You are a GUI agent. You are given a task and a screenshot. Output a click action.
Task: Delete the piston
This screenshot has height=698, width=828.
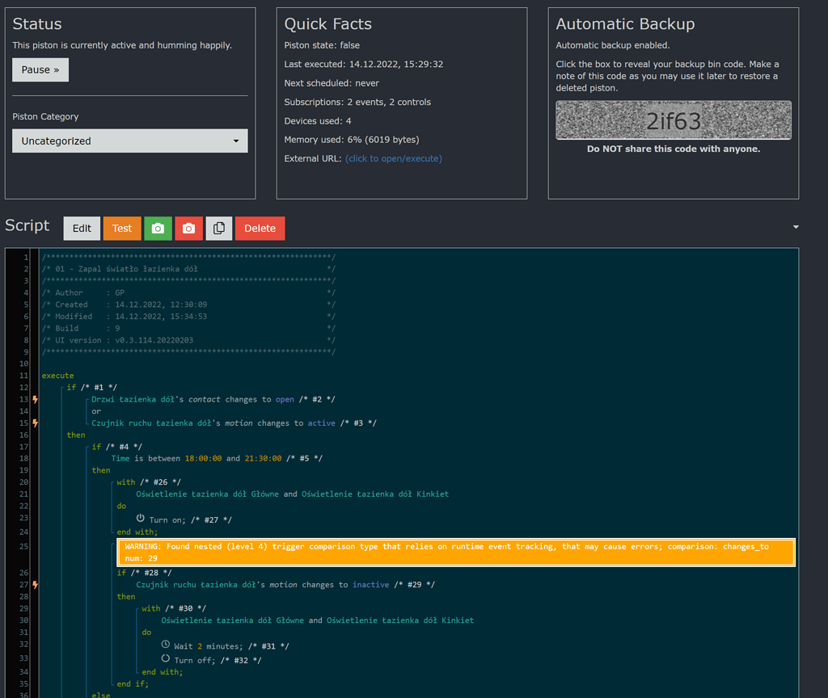tap(260, 229)
